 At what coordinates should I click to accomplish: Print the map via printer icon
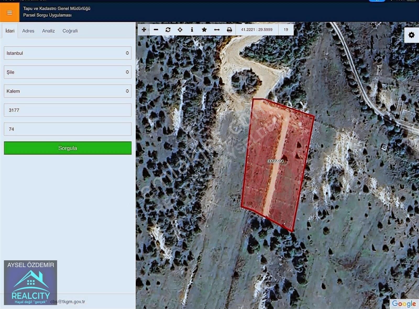(x=229, y=30)
